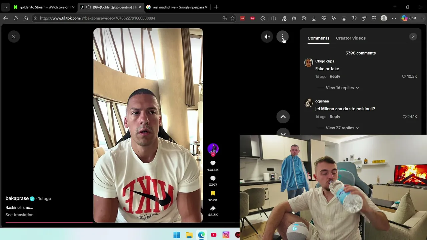Save the video with the bookmark icon
The width and height of the screenshot is (427, 240).
pos(213,193)
